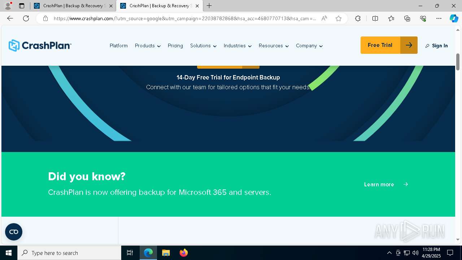The image size is (462, 260).
Task: Open Windows Start menu
Action: click(9, 253)
